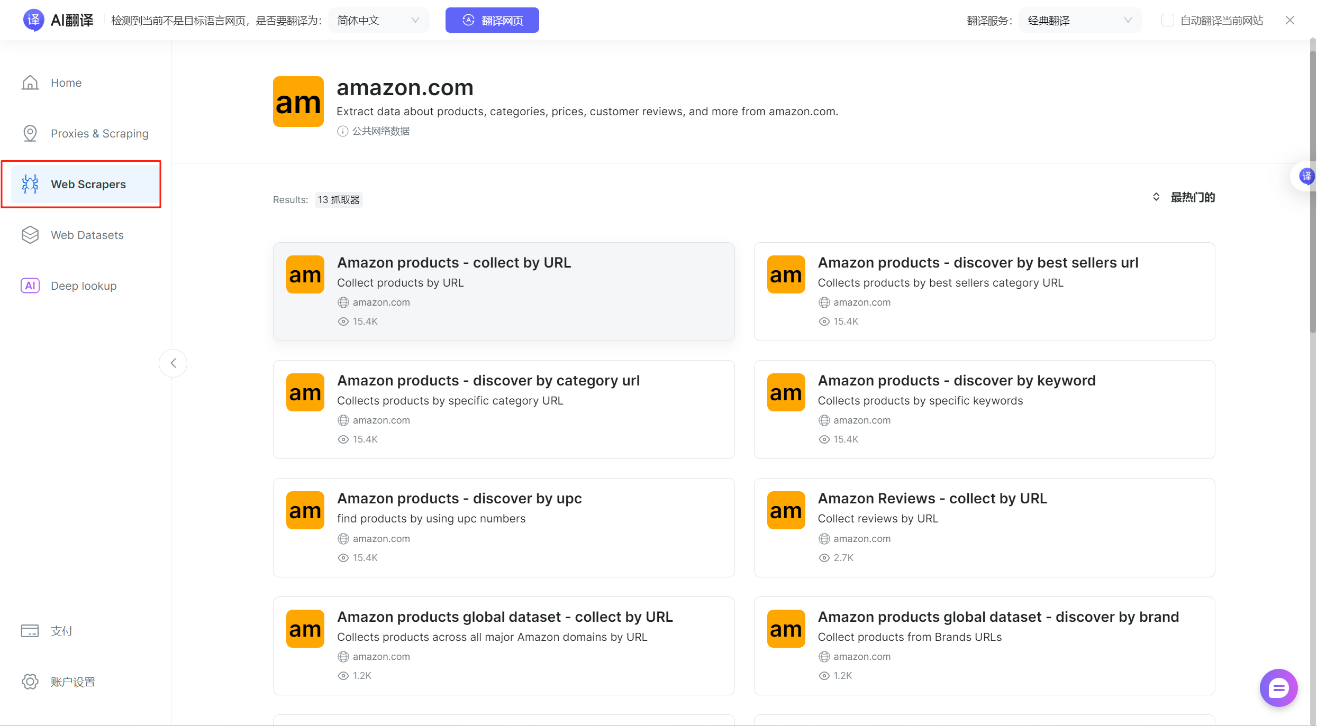Open the 简体中文 target language dropdown

(378, 20)
